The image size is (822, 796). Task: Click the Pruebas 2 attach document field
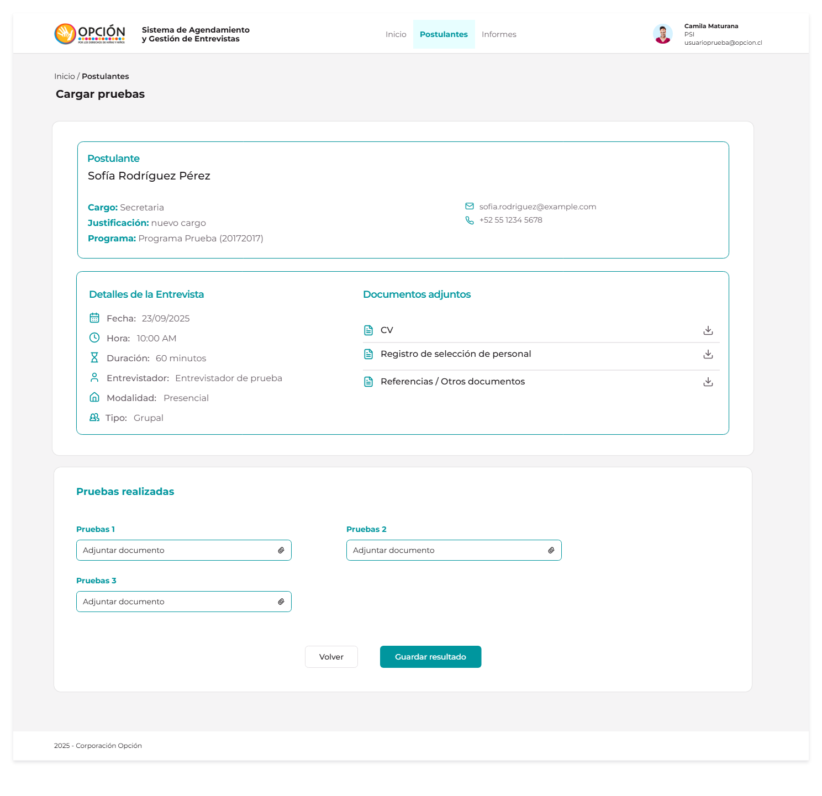point(446,550)
